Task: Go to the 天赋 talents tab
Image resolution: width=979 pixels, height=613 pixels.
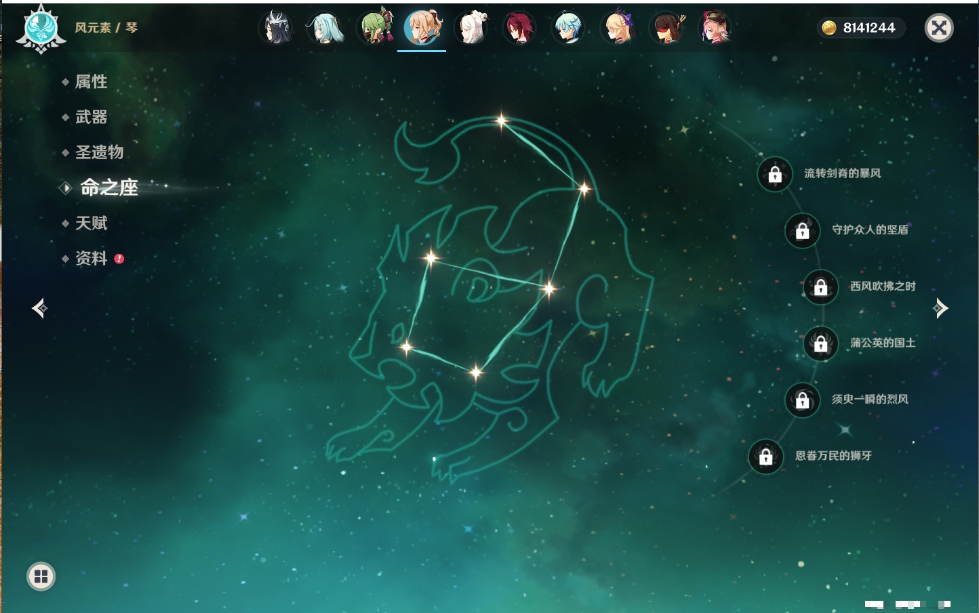Action: tap(91, 223)
